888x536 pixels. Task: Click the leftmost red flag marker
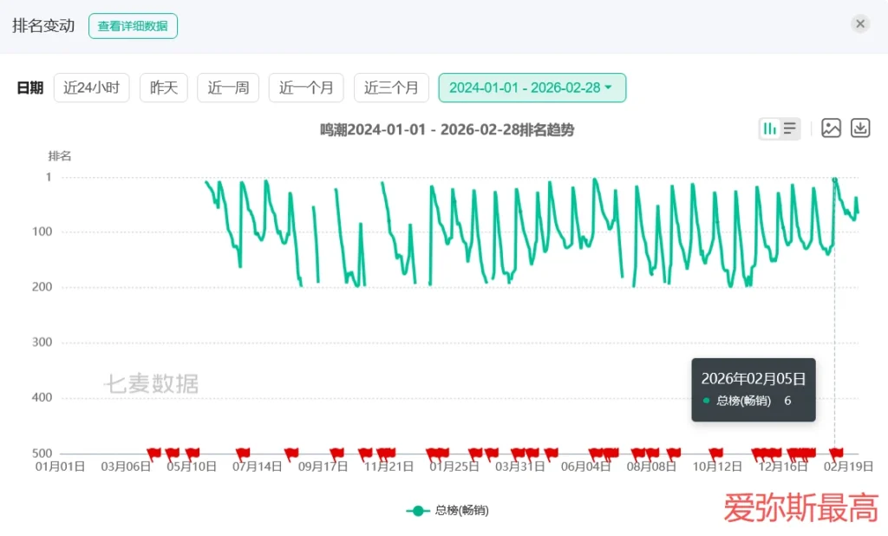coord(154,453)
